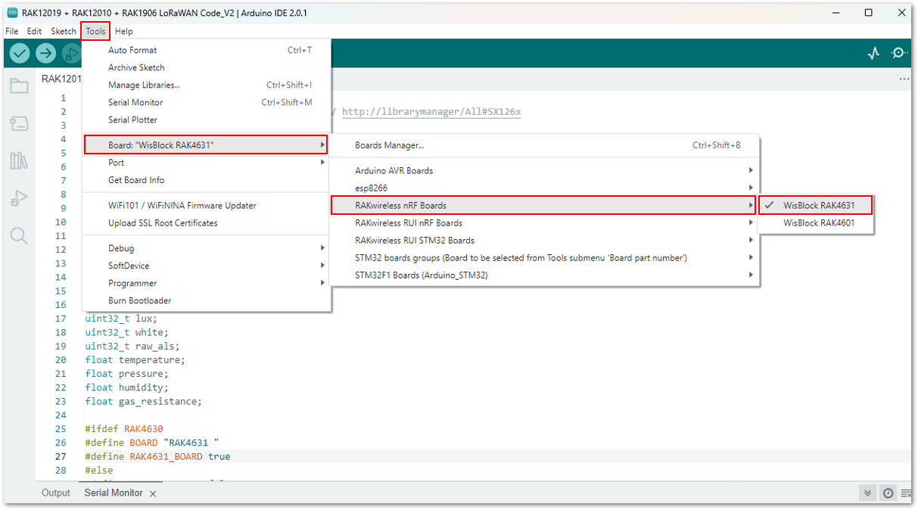Open the Serial Plotter toolbar icon
Viewport: 918px width, 510px height.
pyautogui.click(x=874, y=53)
